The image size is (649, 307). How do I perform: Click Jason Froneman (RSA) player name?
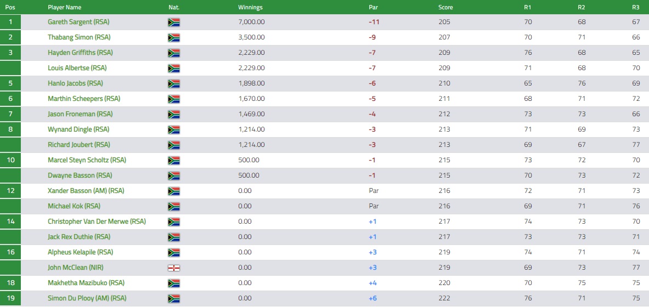[x=81, y=114]
